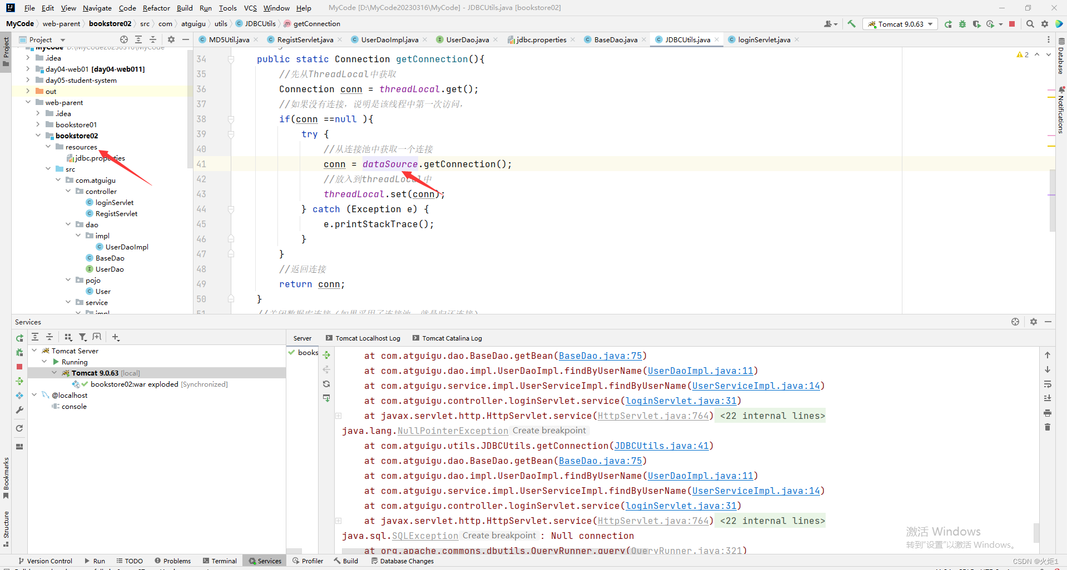Click the artifacts icon in Services sidebar
Viewport: 1067px width, 570px height.
(19, 396)
